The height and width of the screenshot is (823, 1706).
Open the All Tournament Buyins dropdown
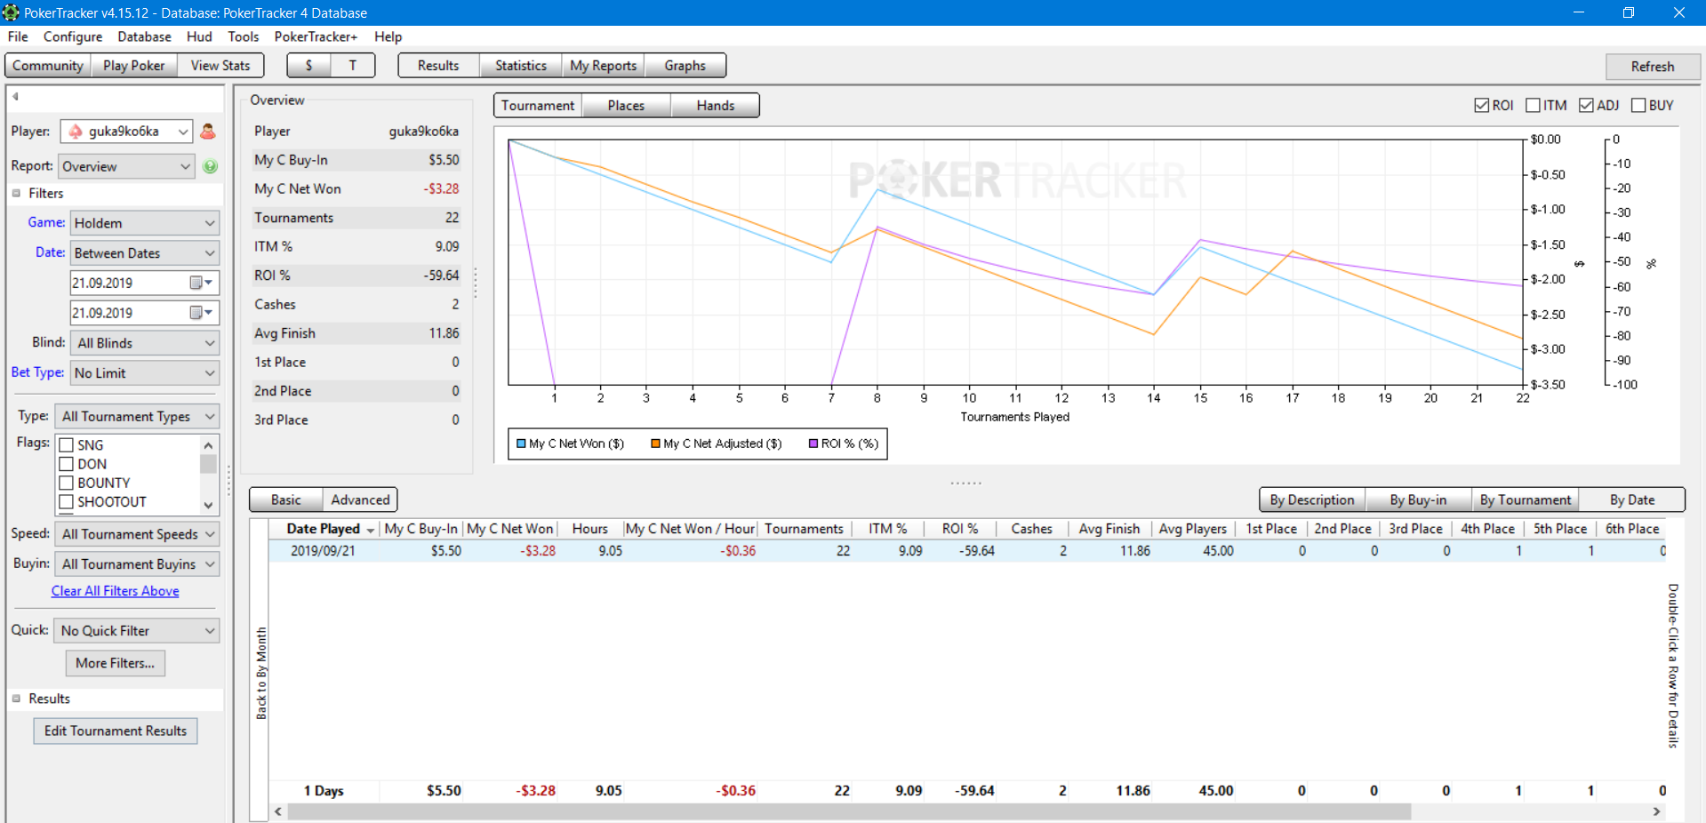click(137, 564)
